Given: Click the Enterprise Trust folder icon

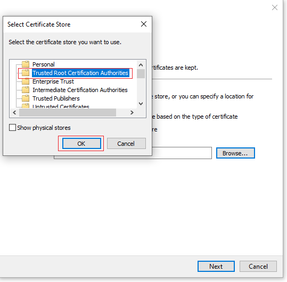Looking at the screenshot, I should pos(26,81).
